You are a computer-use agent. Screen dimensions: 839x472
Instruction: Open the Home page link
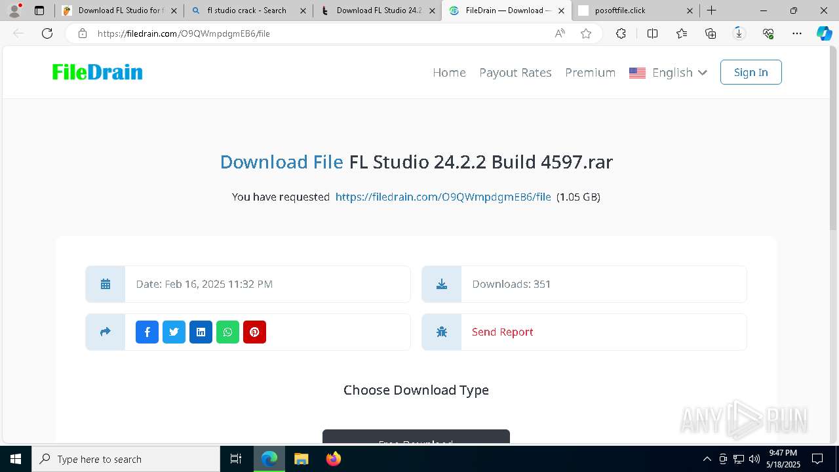click(449, 72)
